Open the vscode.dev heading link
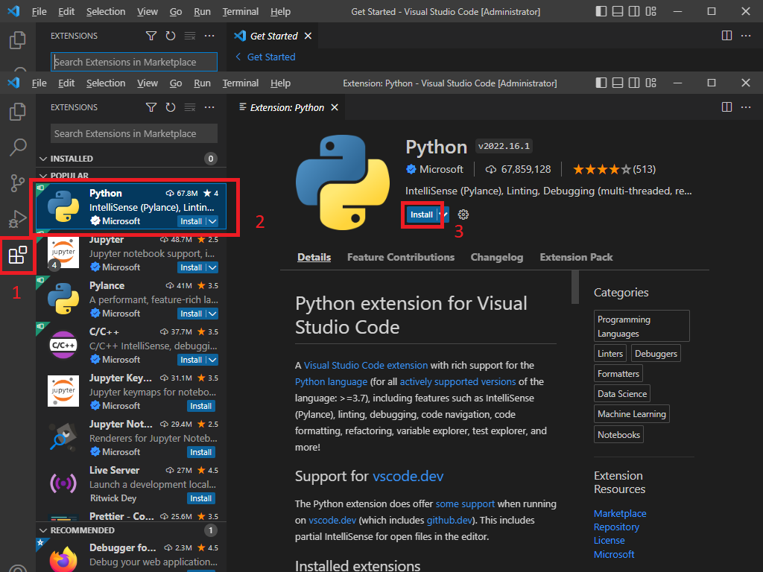763x572 pixels. point(408,476)
